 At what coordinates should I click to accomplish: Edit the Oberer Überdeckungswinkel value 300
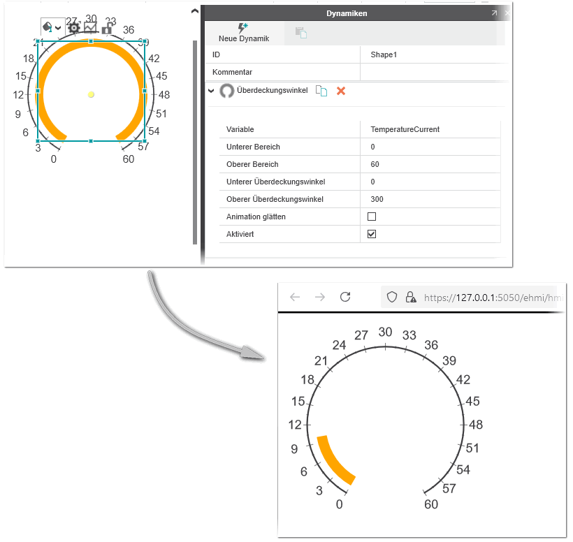click(x=430, y=199)
